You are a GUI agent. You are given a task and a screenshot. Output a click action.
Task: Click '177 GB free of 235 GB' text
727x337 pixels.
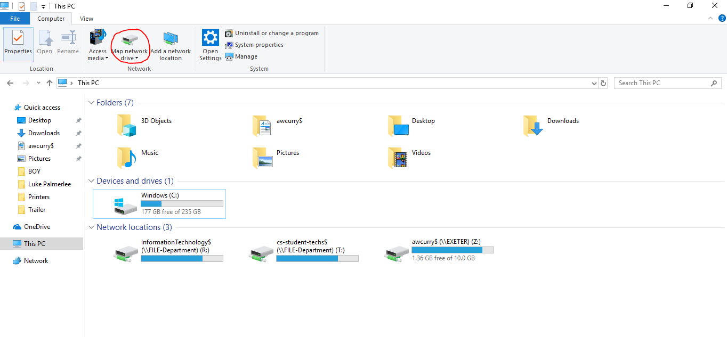pyautogui.click(x=171, y=212)
